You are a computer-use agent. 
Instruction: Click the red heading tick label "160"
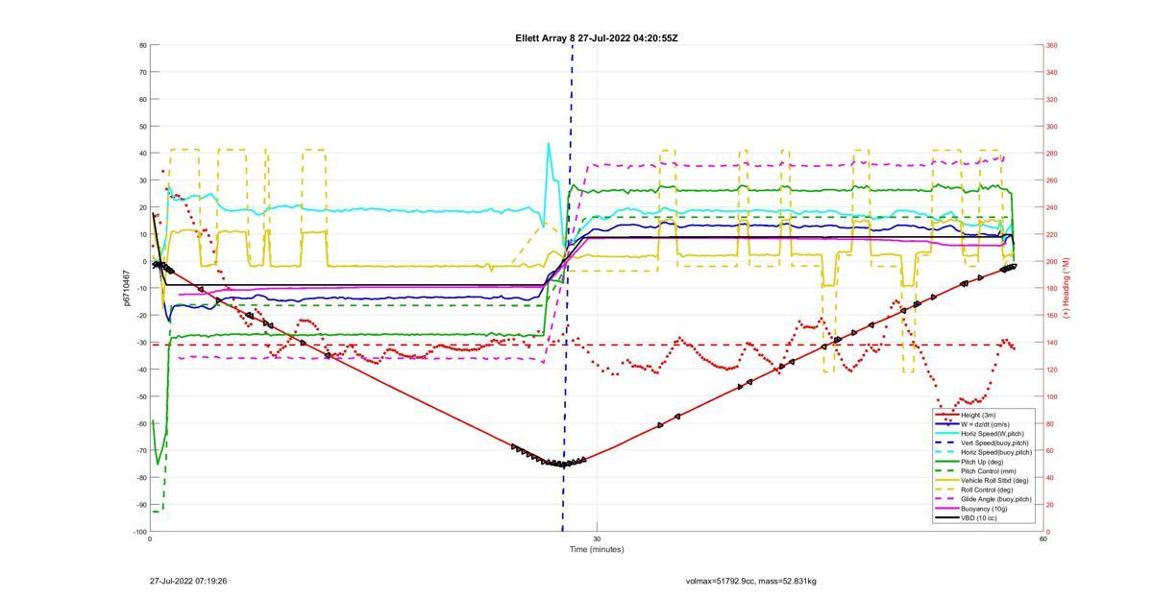tap(1051, 316)
